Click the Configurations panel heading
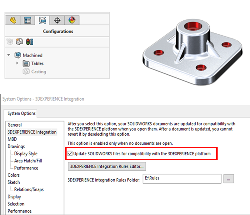This screenshot has width=250, height=215. click(58, 31)
